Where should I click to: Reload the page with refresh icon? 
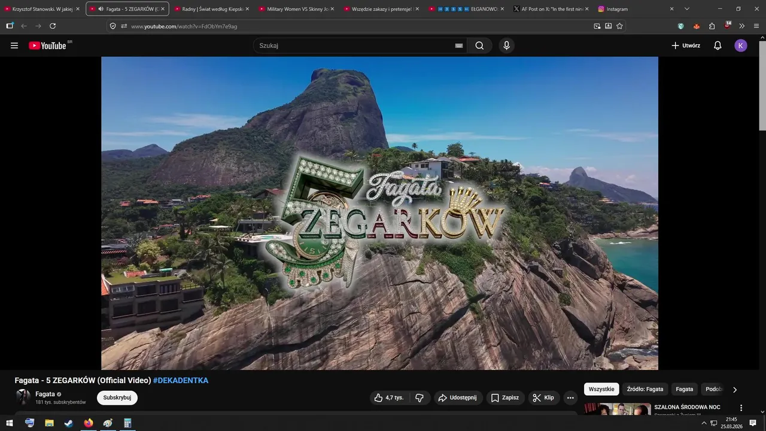(x=53, y=26)
